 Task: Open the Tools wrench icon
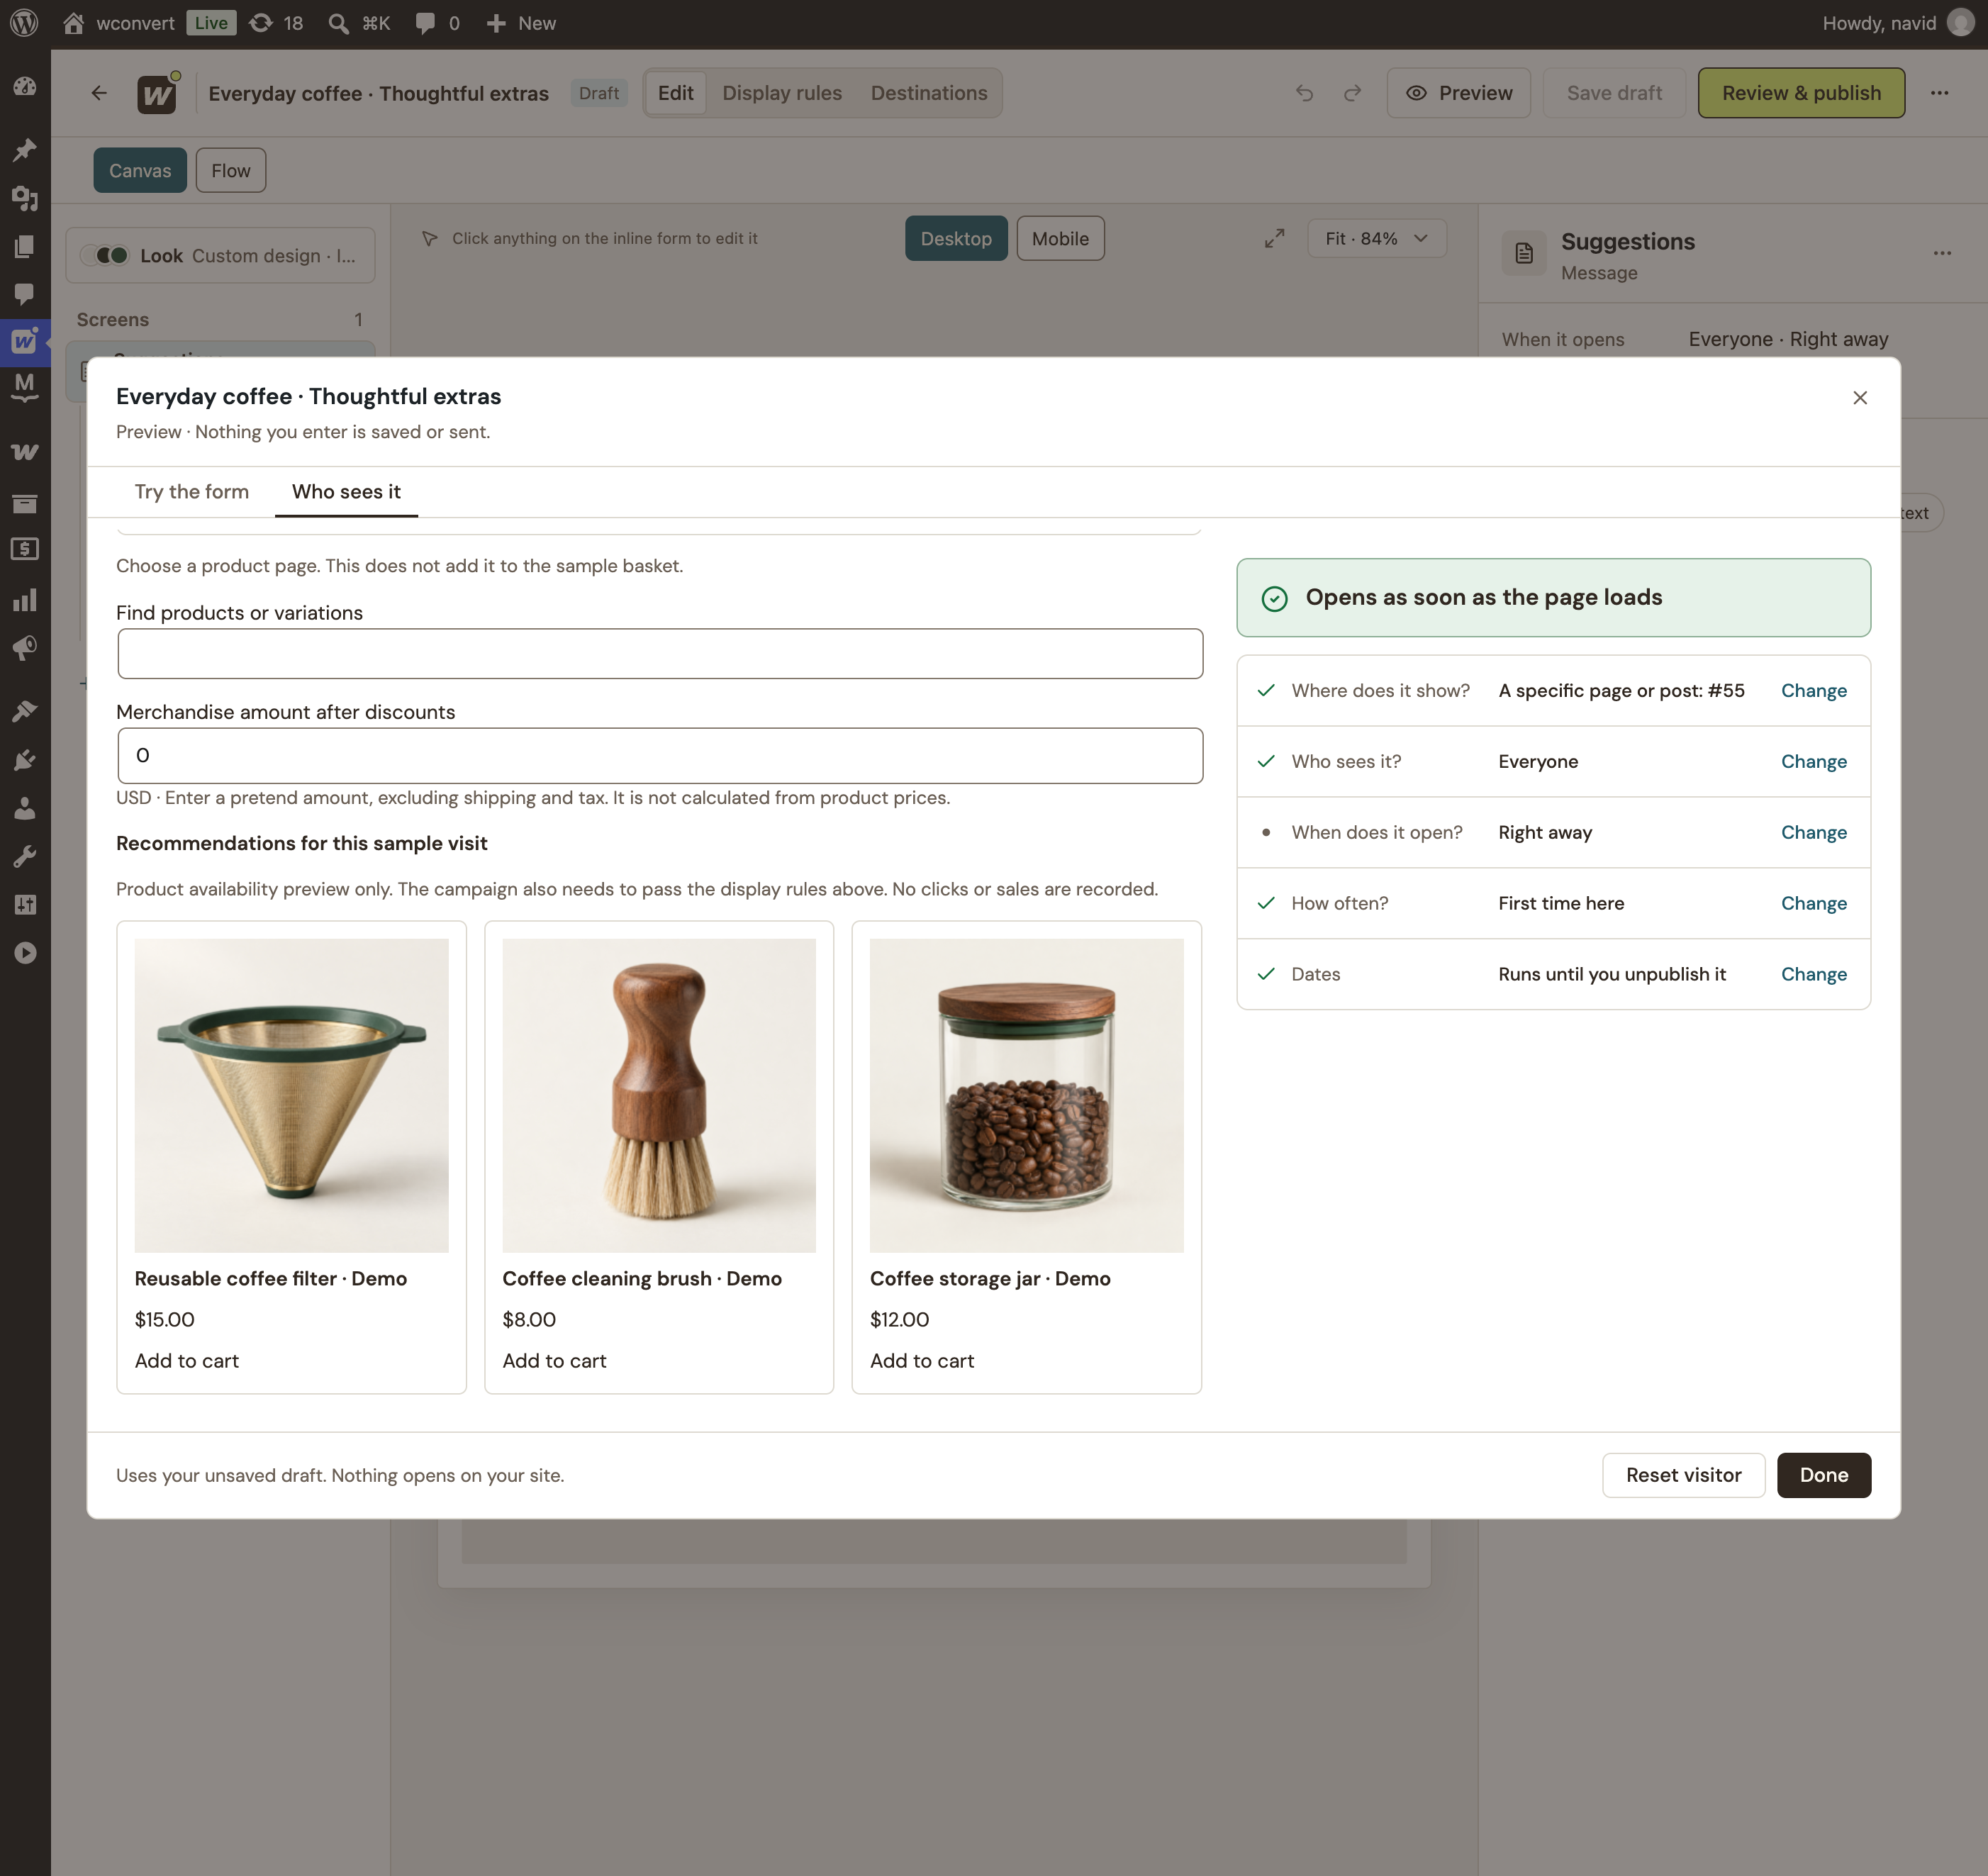[x=25, y=856]
